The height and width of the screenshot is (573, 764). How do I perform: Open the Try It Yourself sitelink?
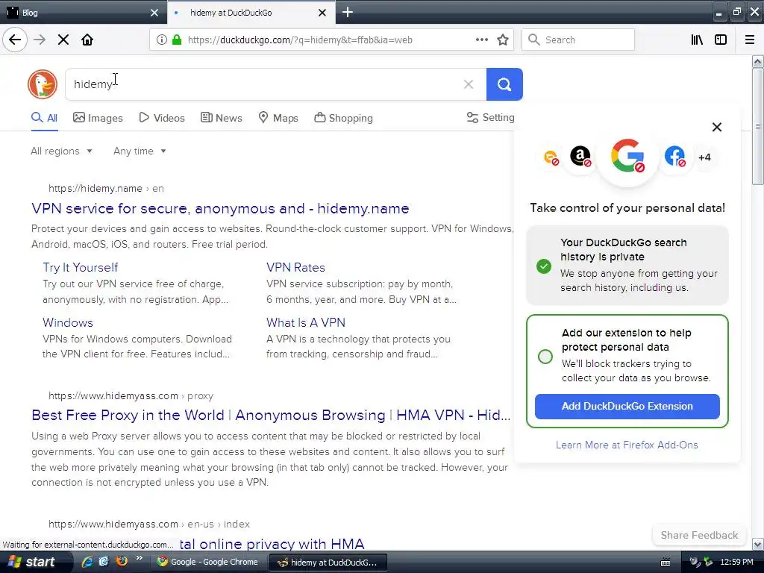[x=81, y=268]
